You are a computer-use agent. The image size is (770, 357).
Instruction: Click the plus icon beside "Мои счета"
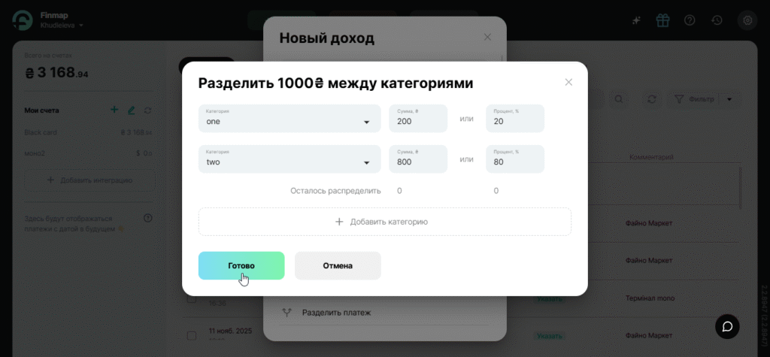[x=114, y=110]
